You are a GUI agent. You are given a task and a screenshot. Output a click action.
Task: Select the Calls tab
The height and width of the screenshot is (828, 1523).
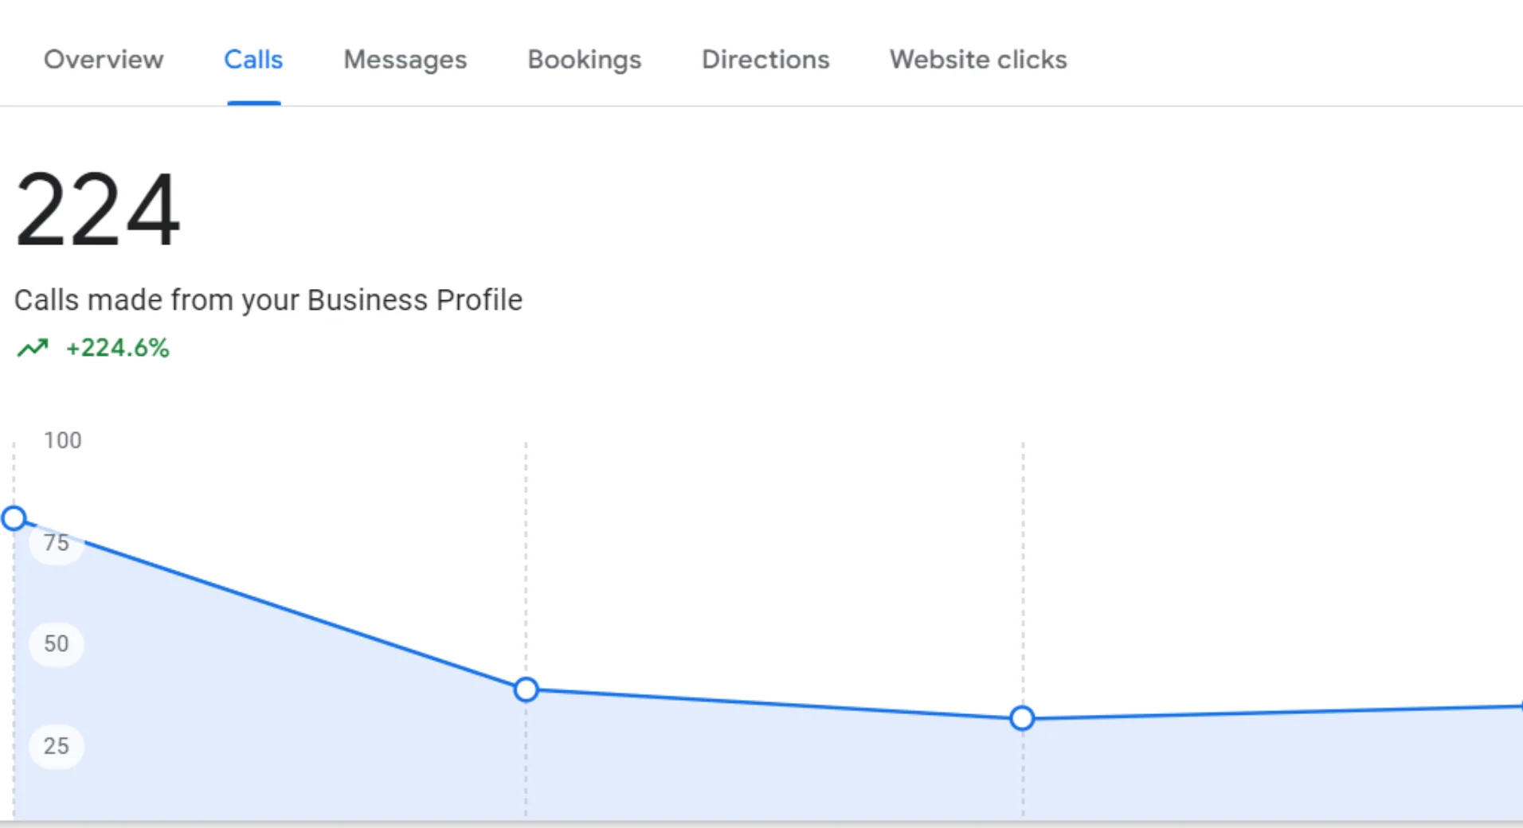[x=253, y=60]
